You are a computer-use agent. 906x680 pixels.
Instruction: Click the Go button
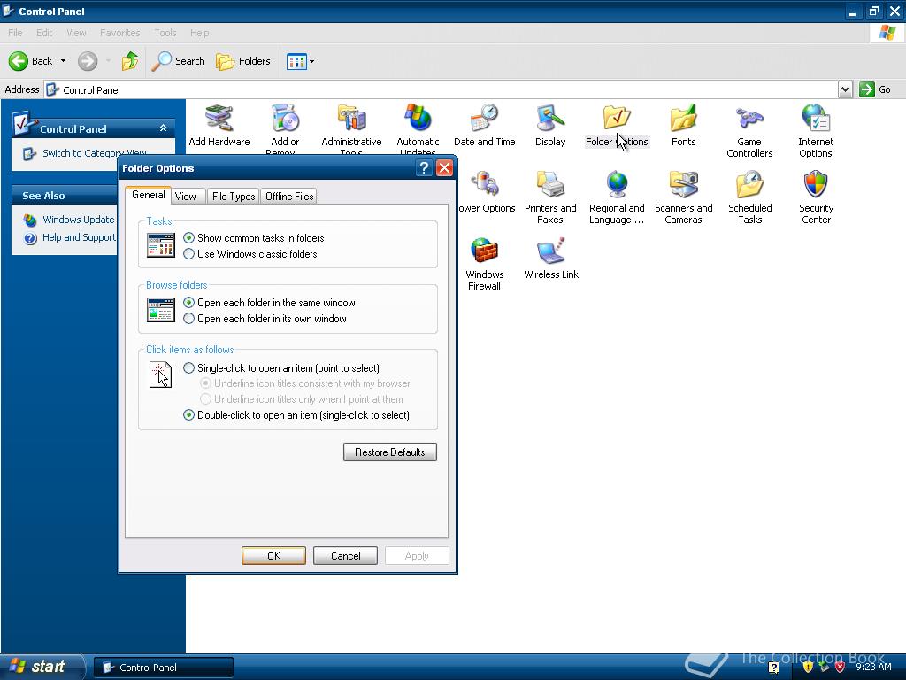coord(875,89)
